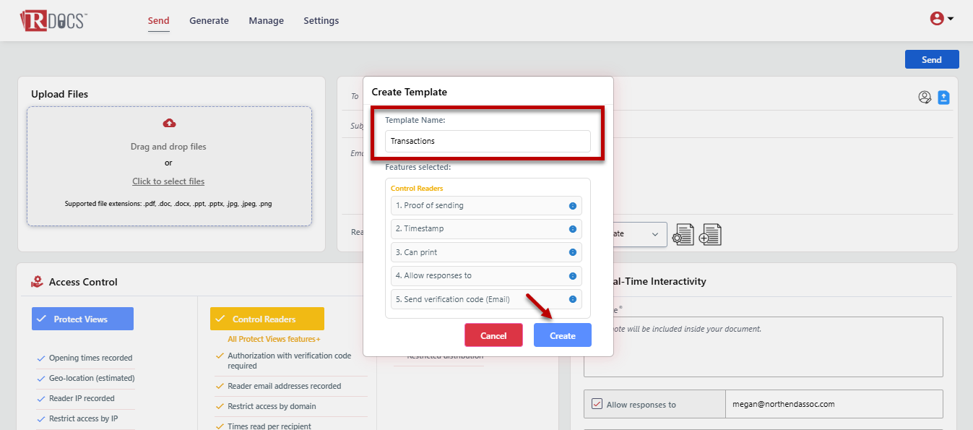Click into the Template Name field
This screenshot has width=973, height=430.
pyautogui.click(x=488, y=141)
